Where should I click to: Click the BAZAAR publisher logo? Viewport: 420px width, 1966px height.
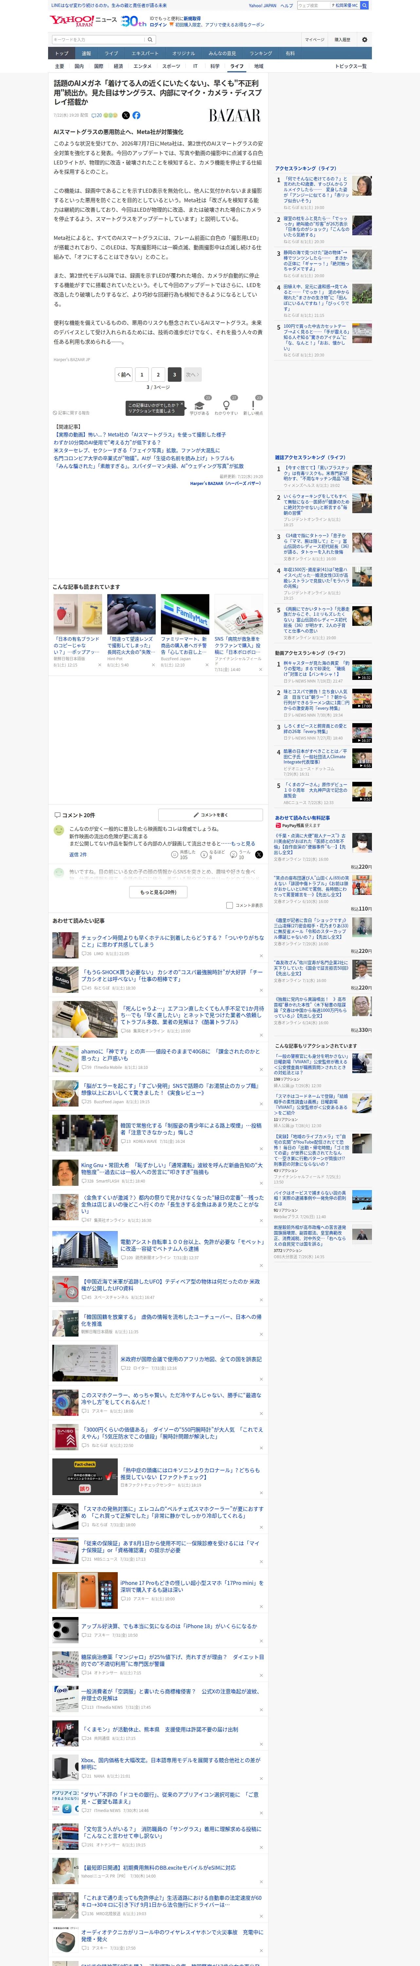point(235,115)
